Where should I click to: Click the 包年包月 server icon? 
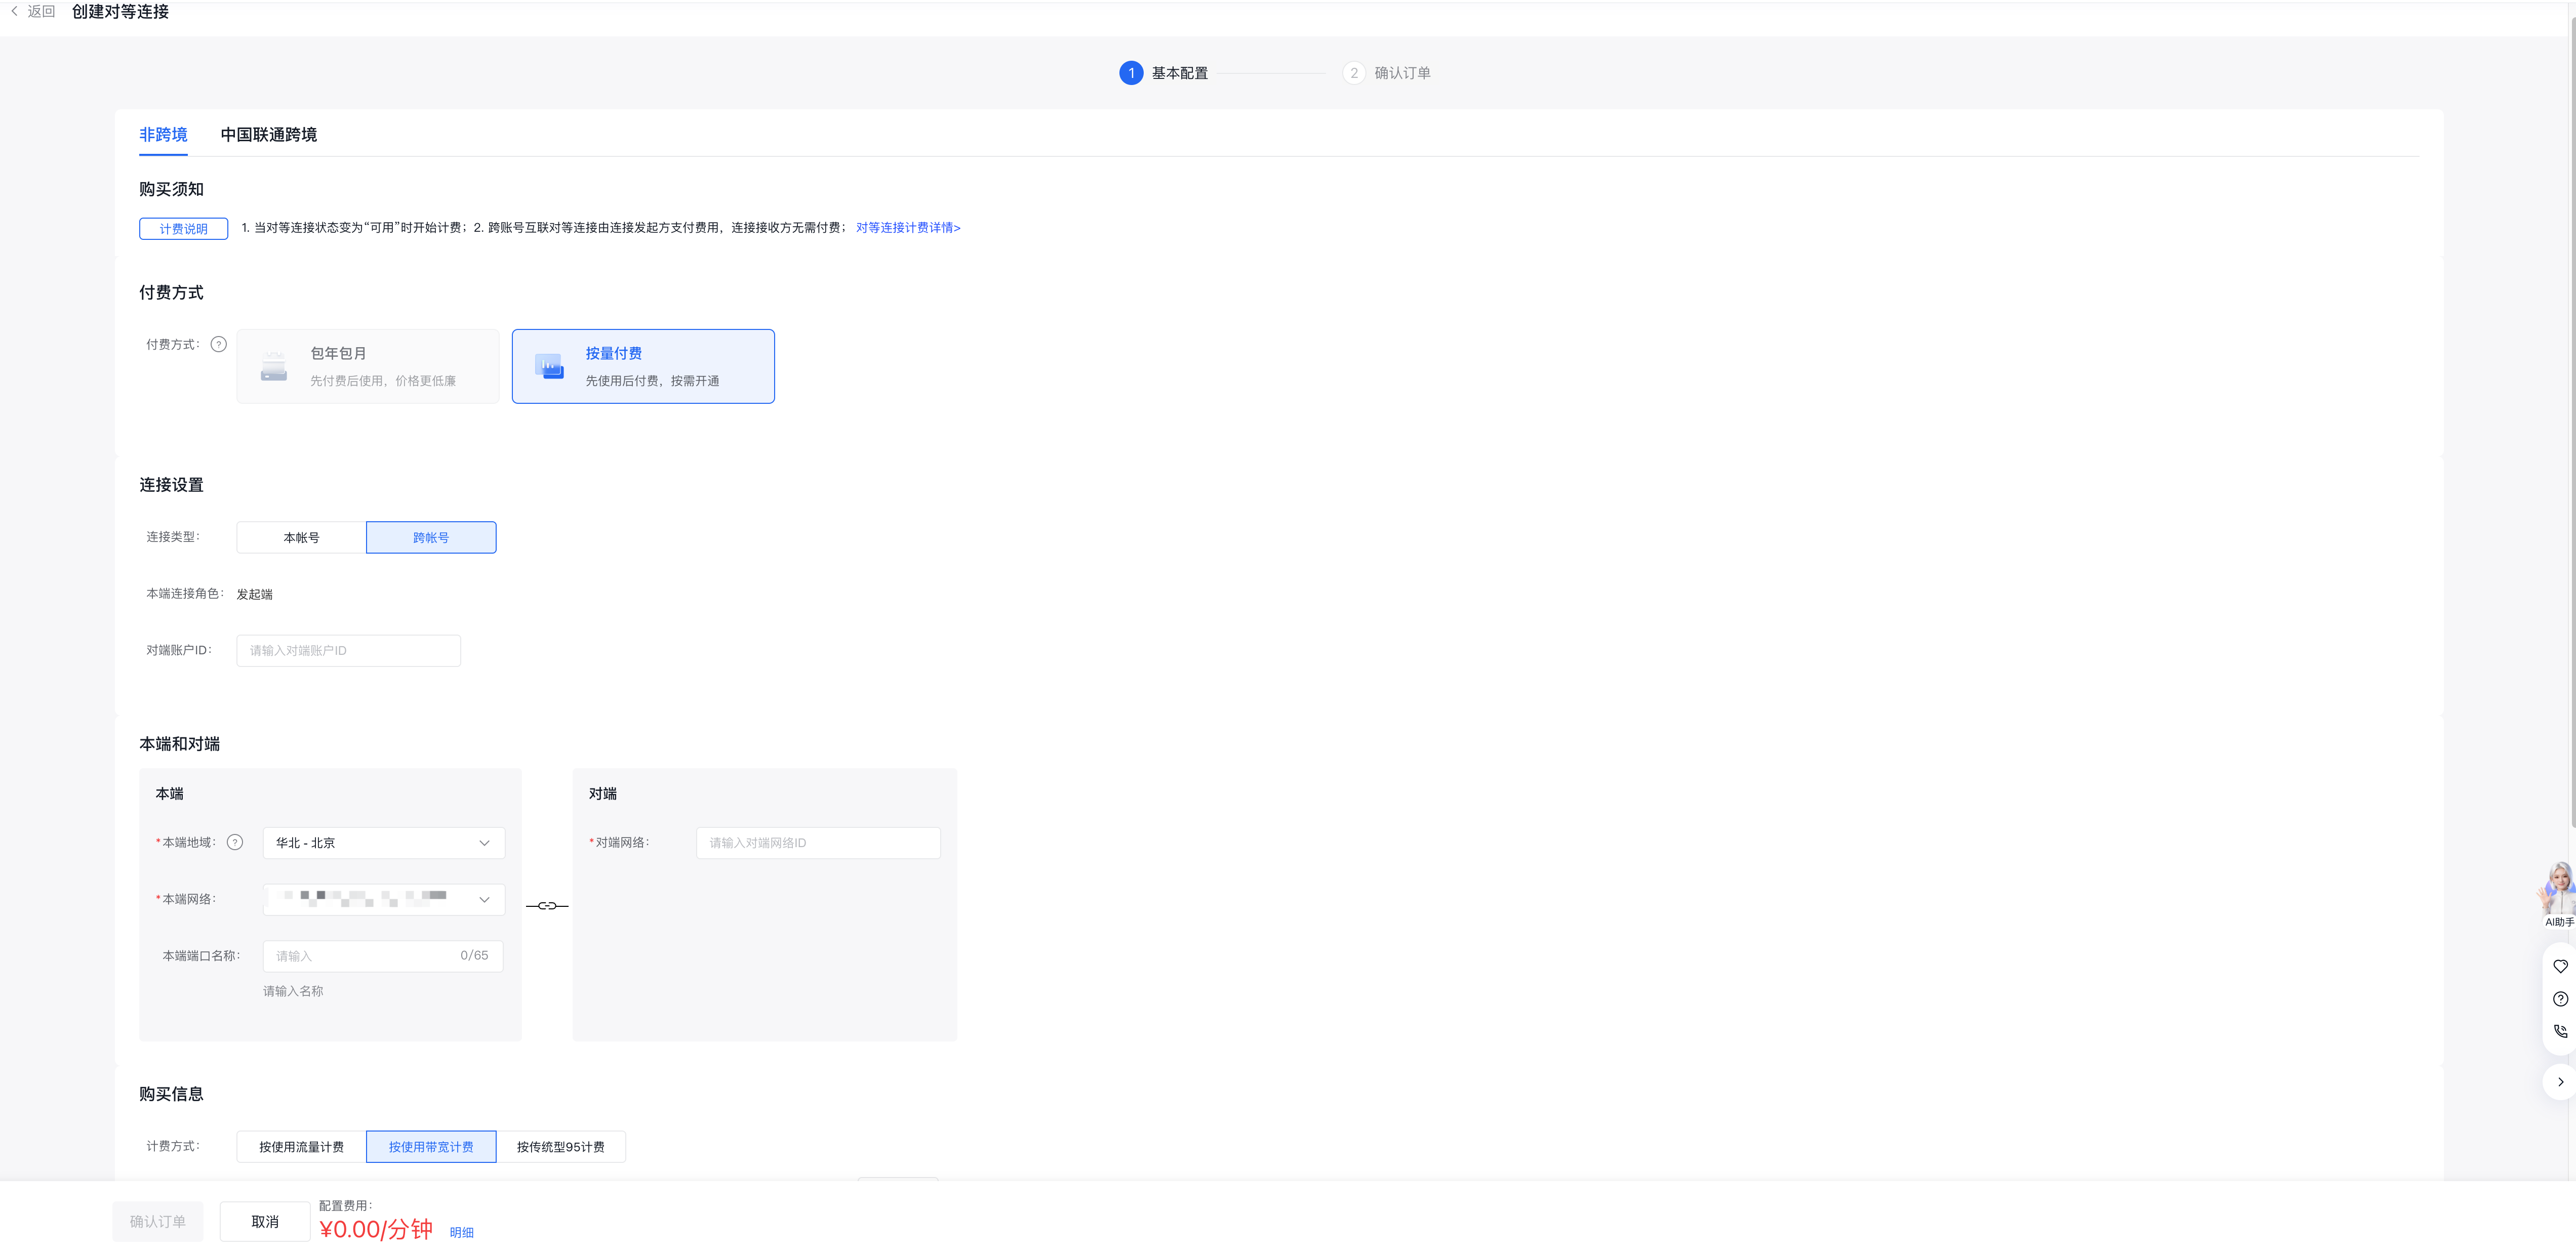coord(274,367)
